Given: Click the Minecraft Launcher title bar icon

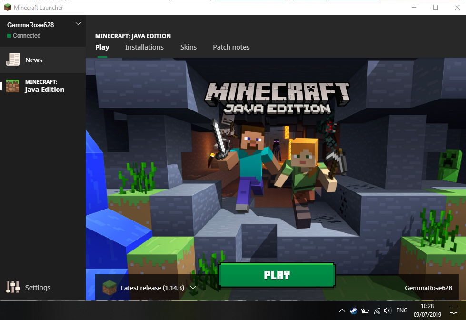Looking at the screenshot, I should point(8,7).
